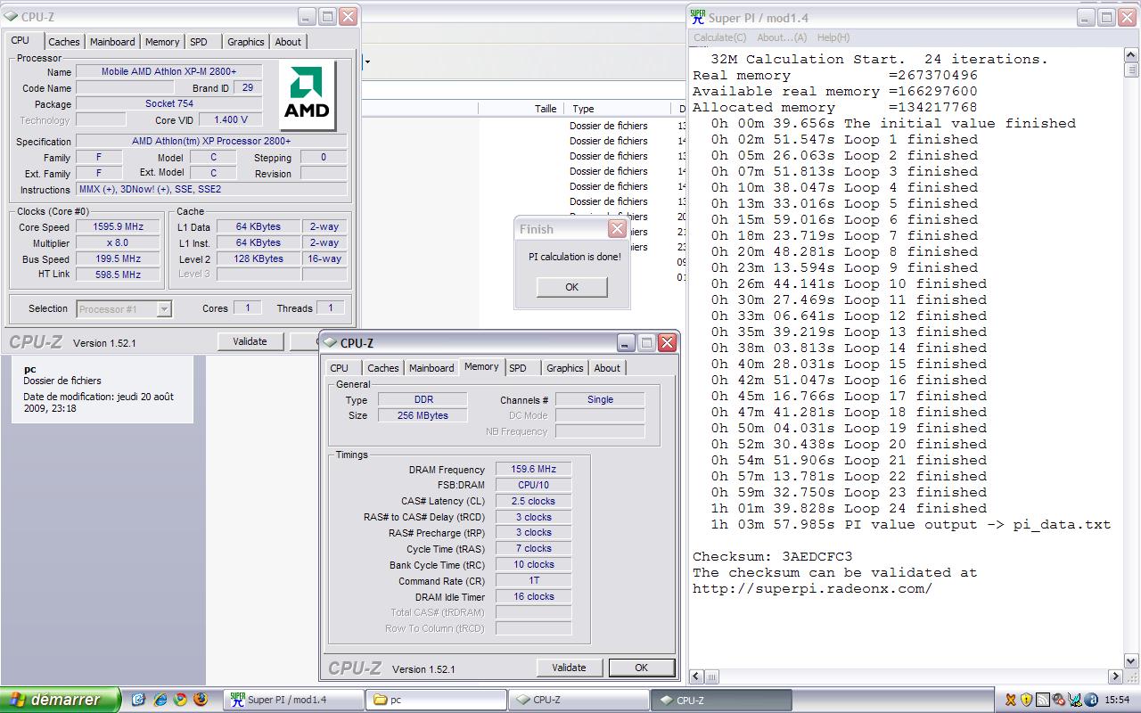Viewport: 1141px width, 713px height.
Task: Click the white feed-style system tray icon
Action: point(1042,700)
